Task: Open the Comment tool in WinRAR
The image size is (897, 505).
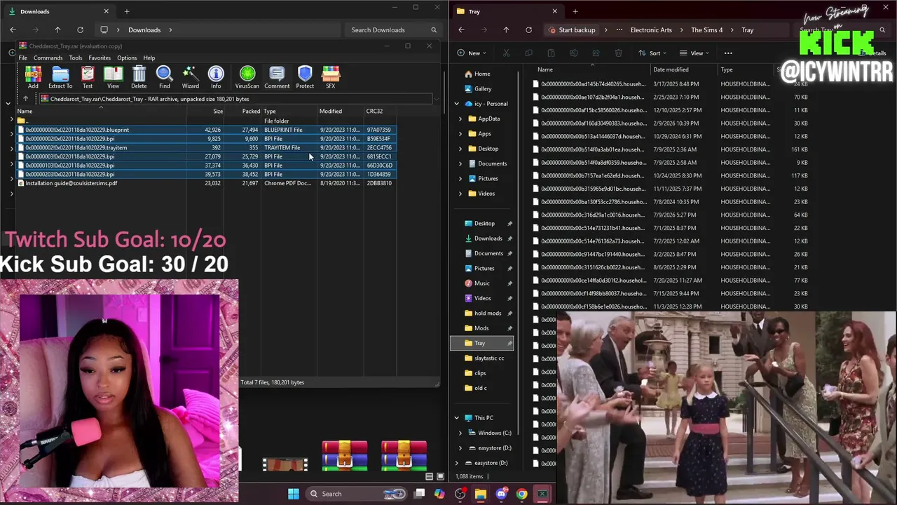Action: pos(277,77)
